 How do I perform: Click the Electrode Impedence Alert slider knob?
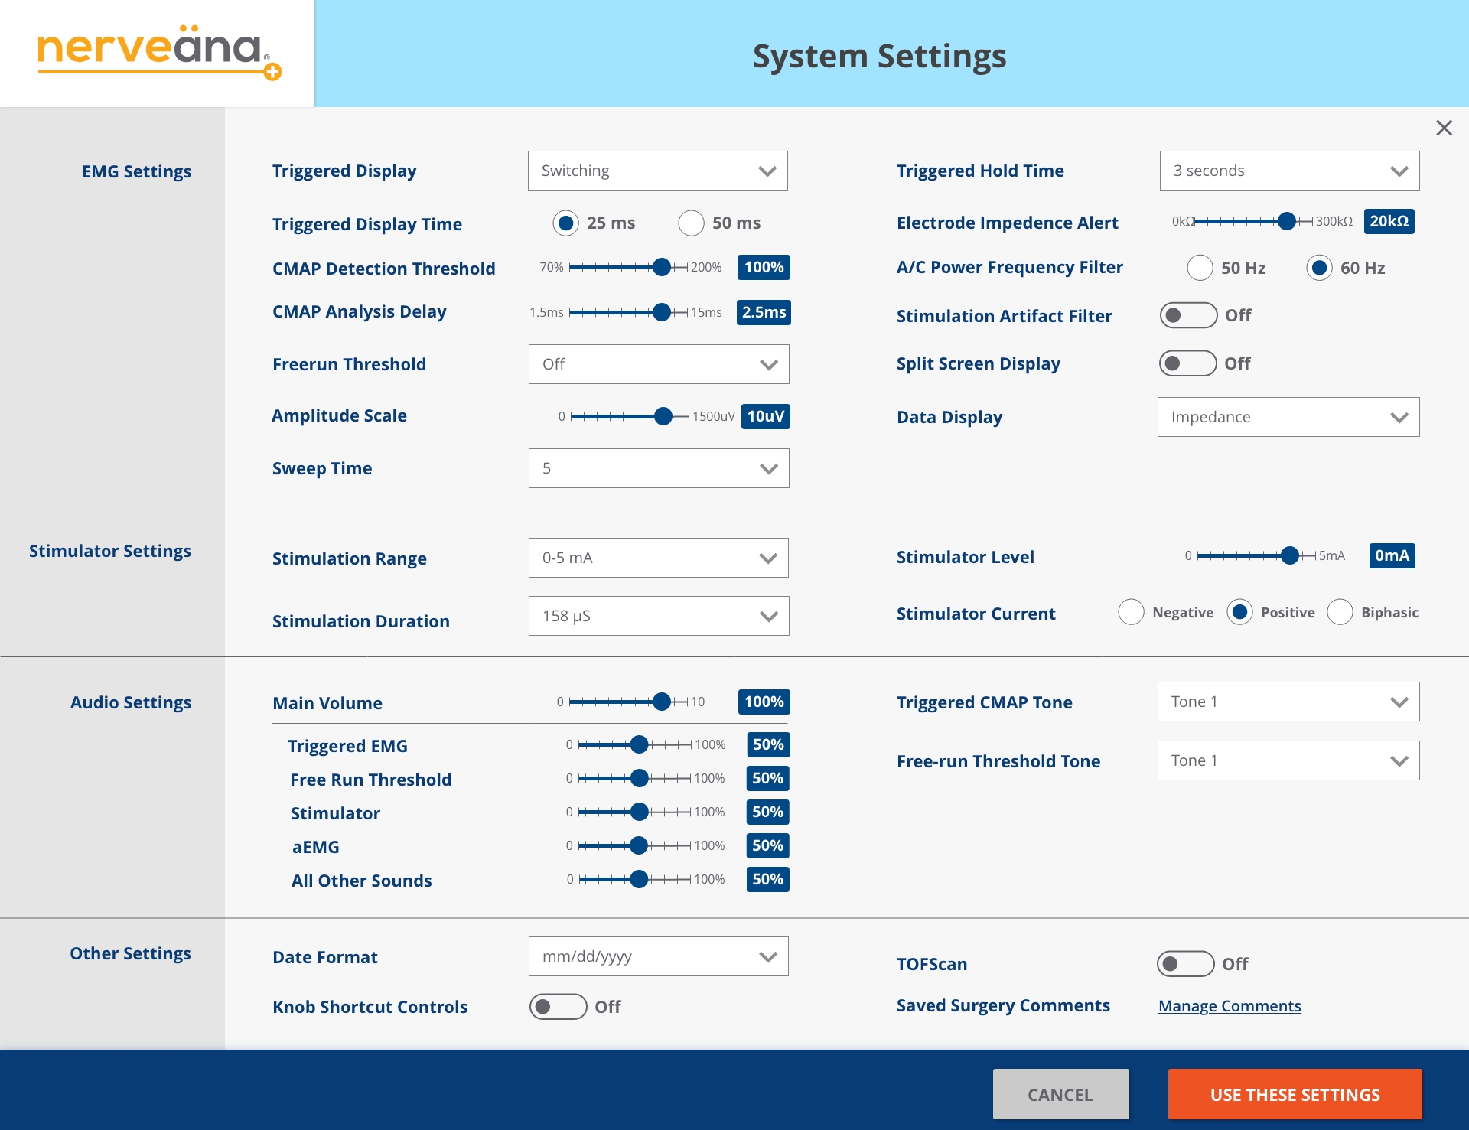tap(1287, 221)
